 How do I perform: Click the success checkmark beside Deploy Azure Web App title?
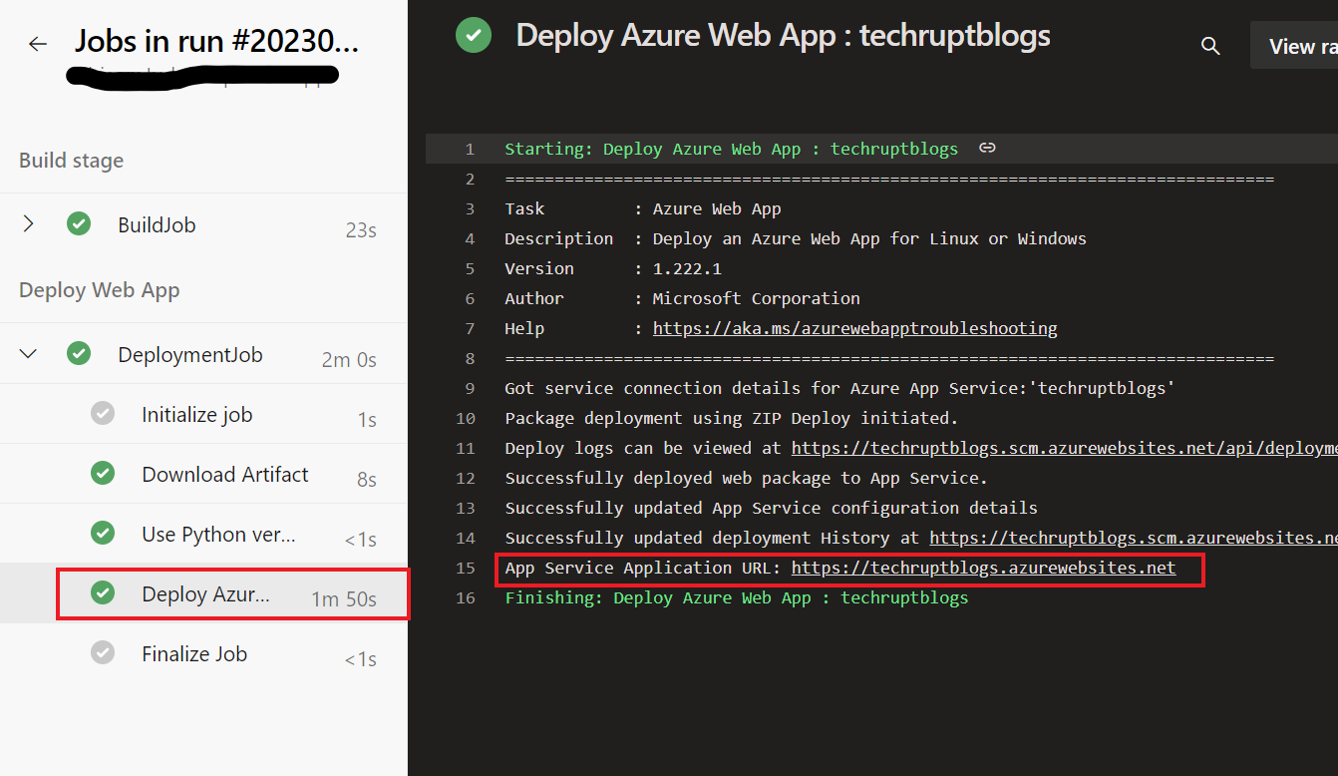point(473,34)
